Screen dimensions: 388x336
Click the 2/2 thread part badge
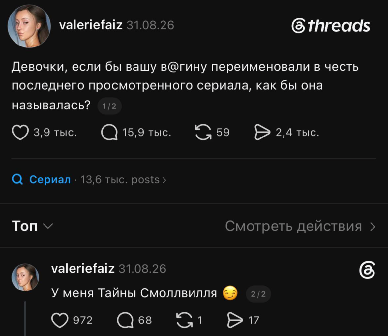pos(258,294)
